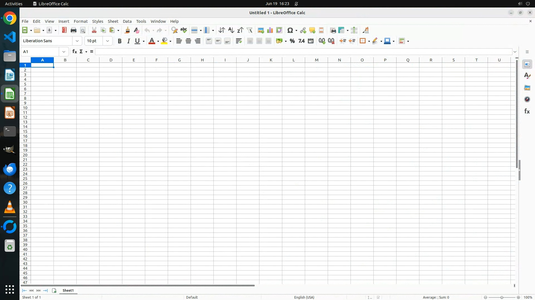The image size is (535, 300).
Task: Click the AutoFilter icon
Action: tap(249, 30)
